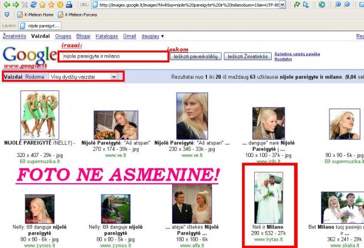Open the first 80 x 80 zynios.lt thumbnail
364x248 pixels.
click(x=39, y=209)
